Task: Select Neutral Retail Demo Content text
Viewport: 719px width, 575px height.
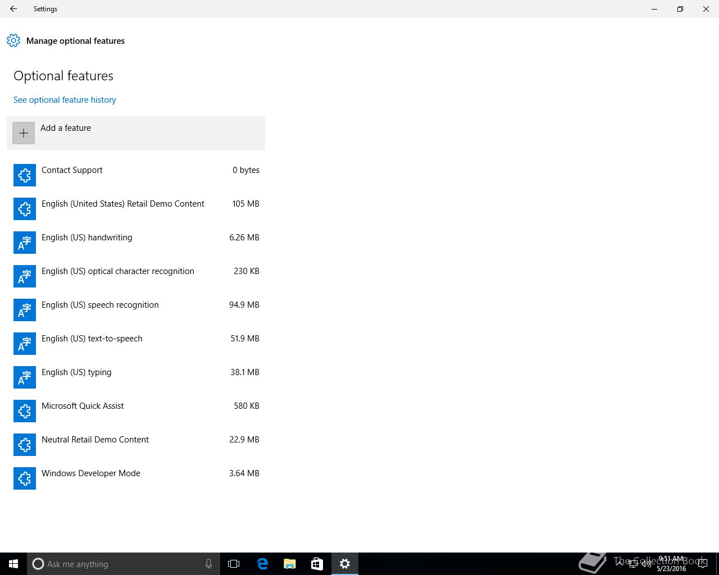Action: point(95,440)
